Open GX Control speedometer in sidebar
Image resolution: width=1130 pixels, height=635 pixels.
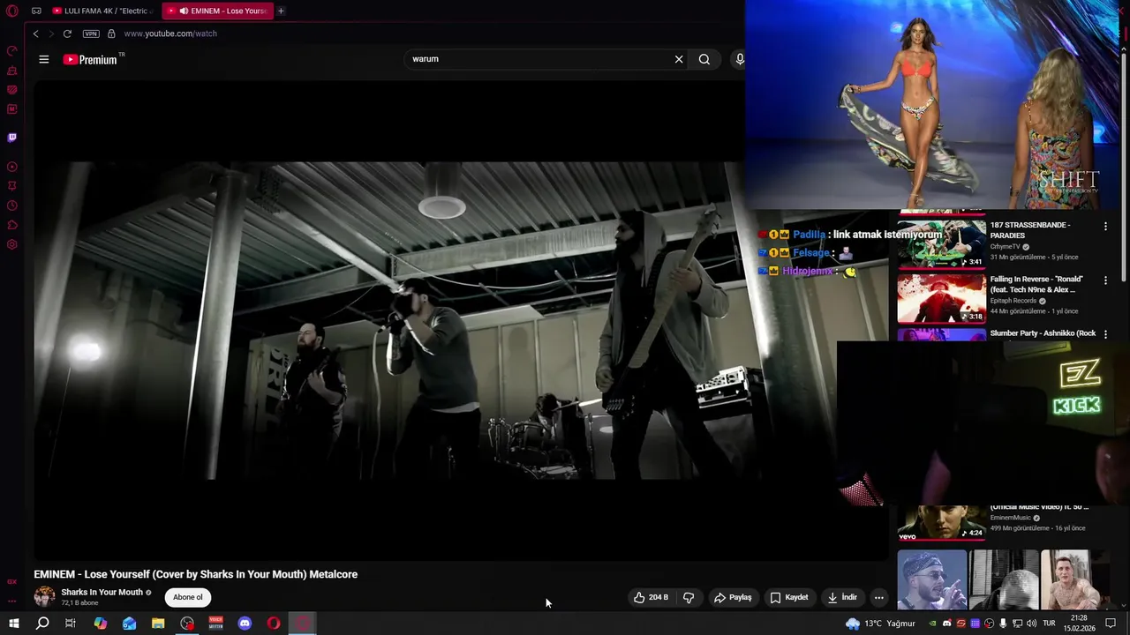(12, 50)
